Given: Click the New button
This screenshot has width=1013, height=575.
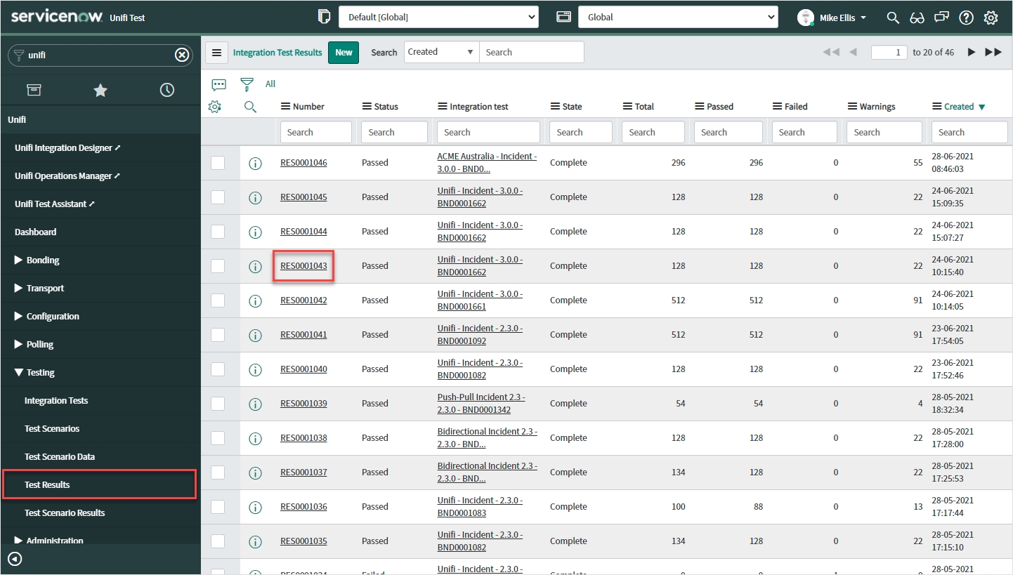Looking at the screenshot, I should [x=344, y=53].
